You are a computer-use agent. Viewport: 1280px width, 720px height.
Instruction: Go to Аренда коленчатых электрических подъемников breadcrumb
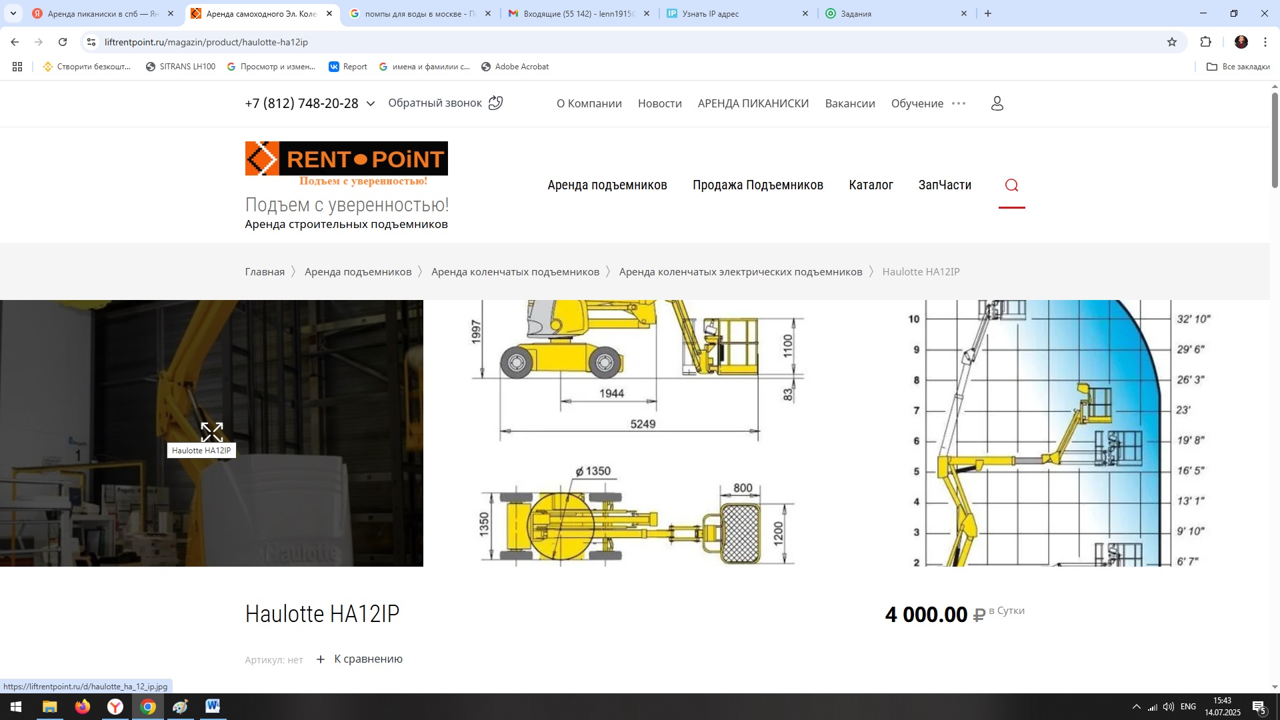[x=740, y=271]
